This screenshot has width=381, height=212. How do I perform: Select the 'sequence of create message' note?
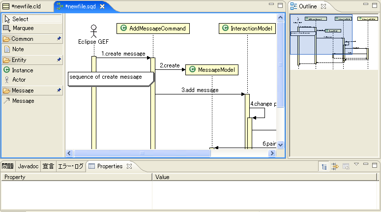click(111, 79)
